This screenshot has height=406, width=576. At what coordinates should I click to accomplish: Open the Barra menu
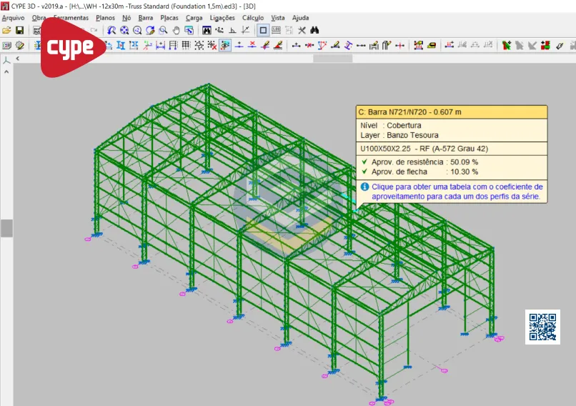click(x=145, y=18)
